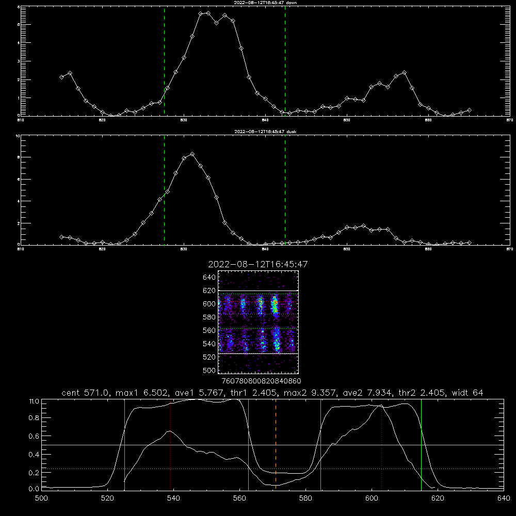Click the dusk plot title text
The height and width of the screenshot is (516, 516).
(265, 132)
